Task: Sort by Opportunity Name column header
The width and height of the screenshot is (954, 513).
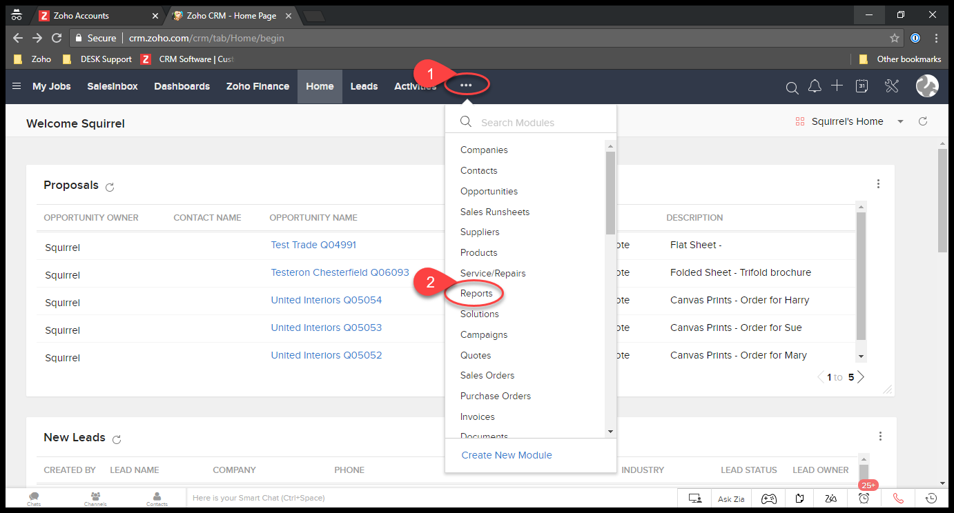Action: pyautogui.click(x=313, y=218)
